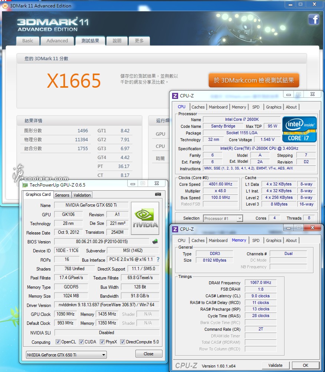Click the Command Rate value 2T
The height and width of the screenshot is (372, 325).
click(x=260, y=329)
